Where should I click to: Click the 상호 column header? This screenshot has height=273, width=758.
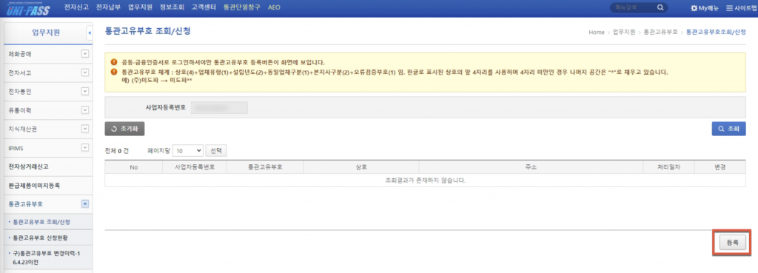(x=361, y=167)
